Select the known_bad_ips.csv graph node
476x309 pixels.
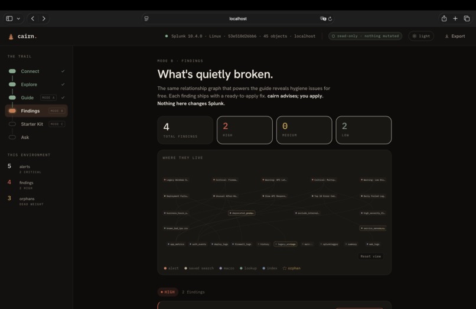click(x=176, y=228)
